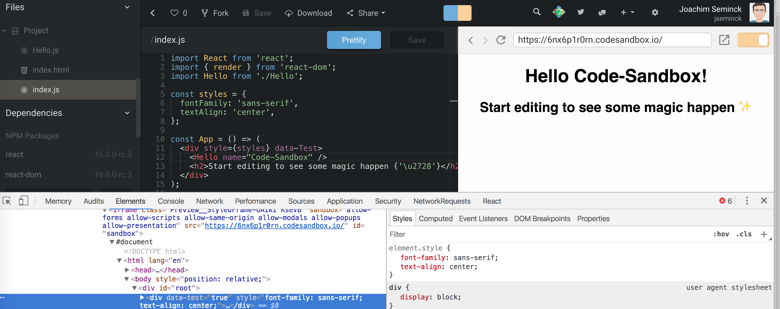The width and height of the screenshot is (780, 309).
Task: Open the Twitter bird icon link
Action: click(580, 12)
